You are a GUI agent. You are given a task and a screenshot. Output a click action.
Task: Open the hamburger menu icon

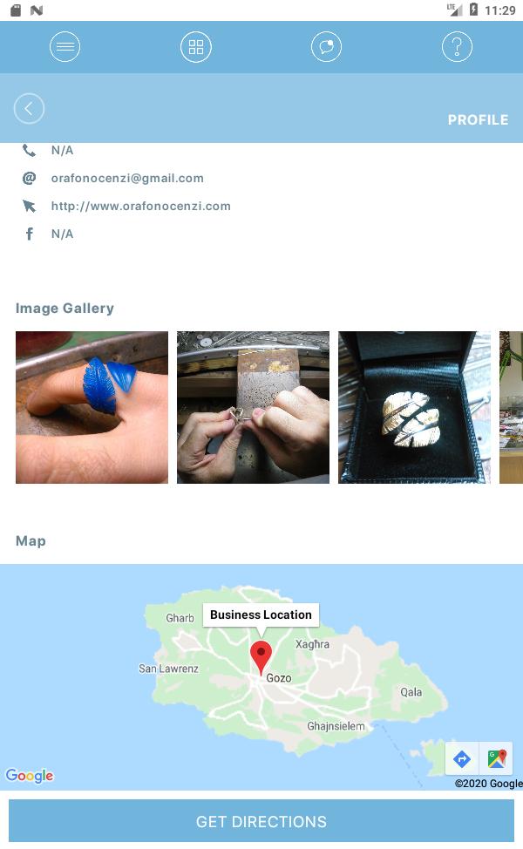point(65,47)
